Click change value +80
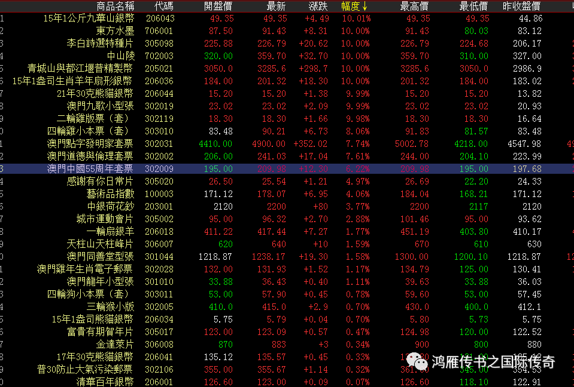The image size is (574, 387). pyautogui.click(x=320, y=207)
